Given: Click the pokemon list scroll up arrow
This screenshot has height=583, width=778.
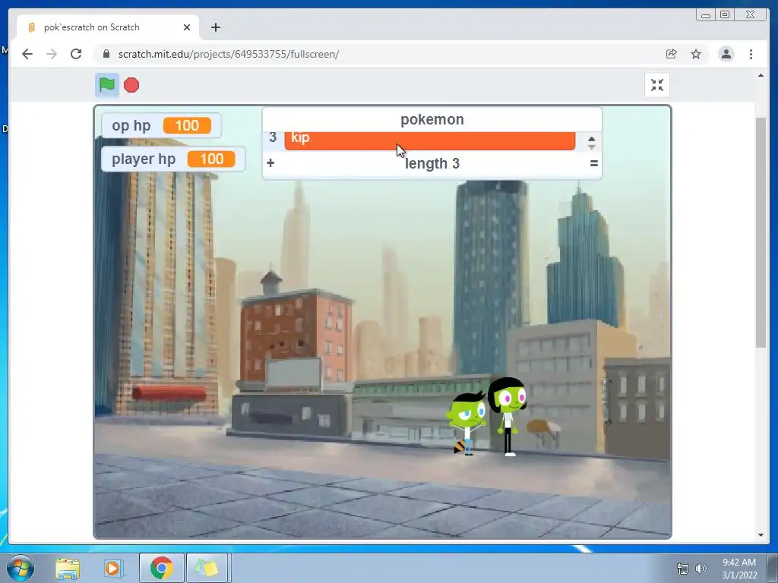Looking at the screenshot, I should [591, 140].
